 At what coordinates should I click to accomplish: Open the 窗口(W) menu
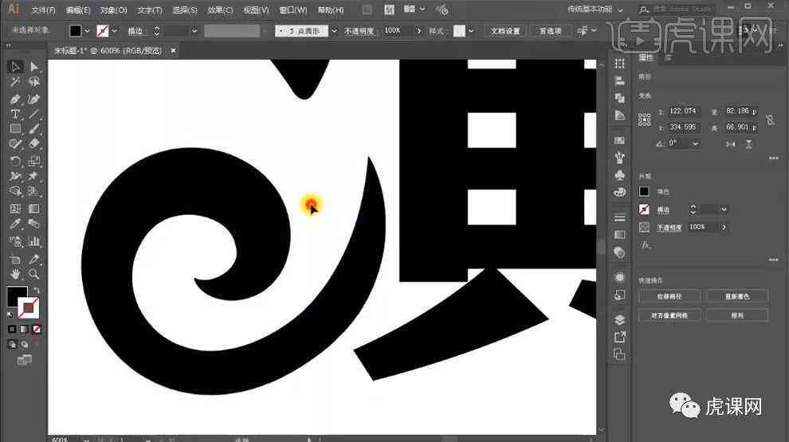pyautogui.click(x=292, y=10)
